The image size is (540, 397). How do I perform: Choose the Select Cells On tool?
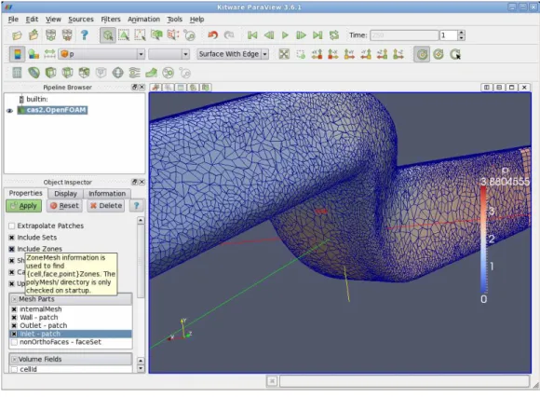(124, 35)
